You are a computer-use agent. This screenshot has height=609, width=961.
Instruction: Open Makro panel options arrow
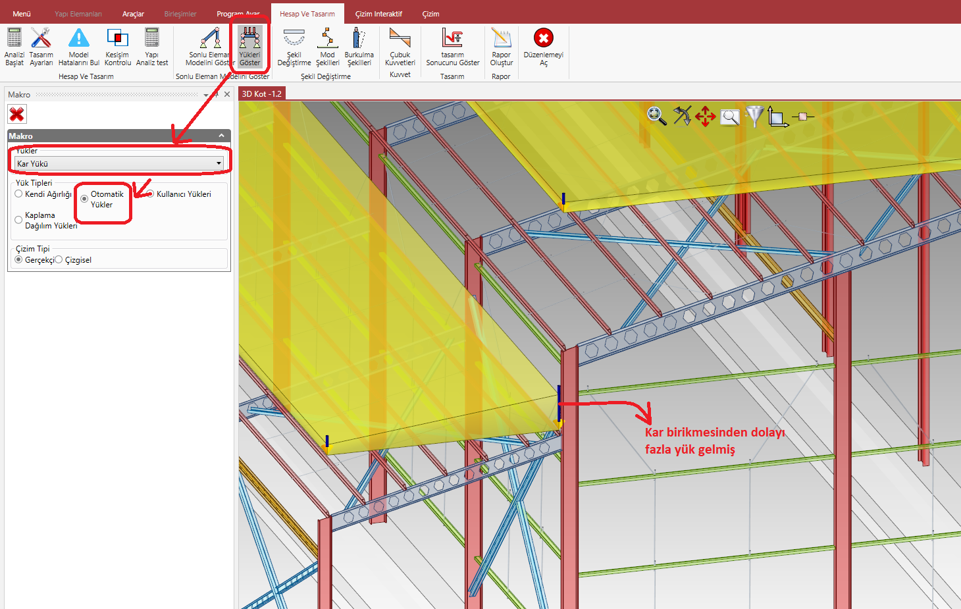pyautogui.click(x=206, y=95)
